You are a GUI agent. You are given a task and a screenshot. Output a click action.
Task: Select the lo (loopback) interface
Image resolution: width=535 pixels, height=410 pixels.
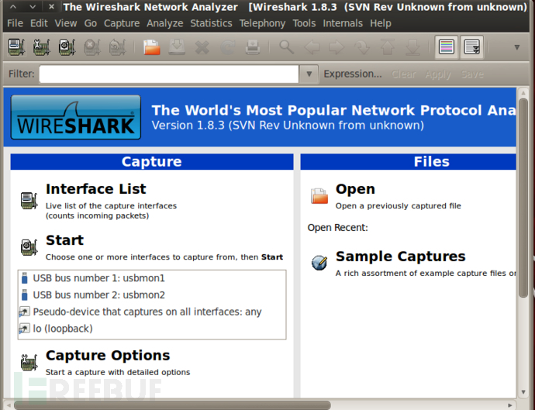click(x=62, y=329)
